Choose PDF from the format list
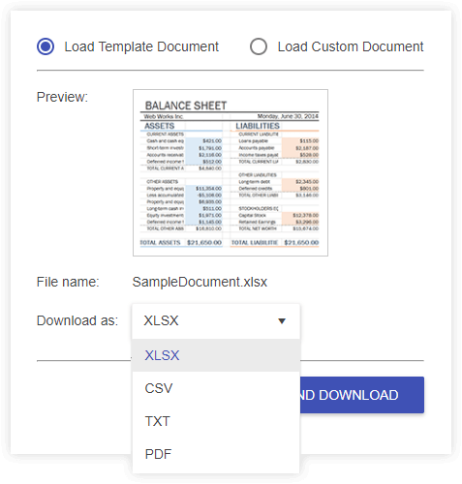This screenshot has width=462, height=484. click(x=216, y=454)
